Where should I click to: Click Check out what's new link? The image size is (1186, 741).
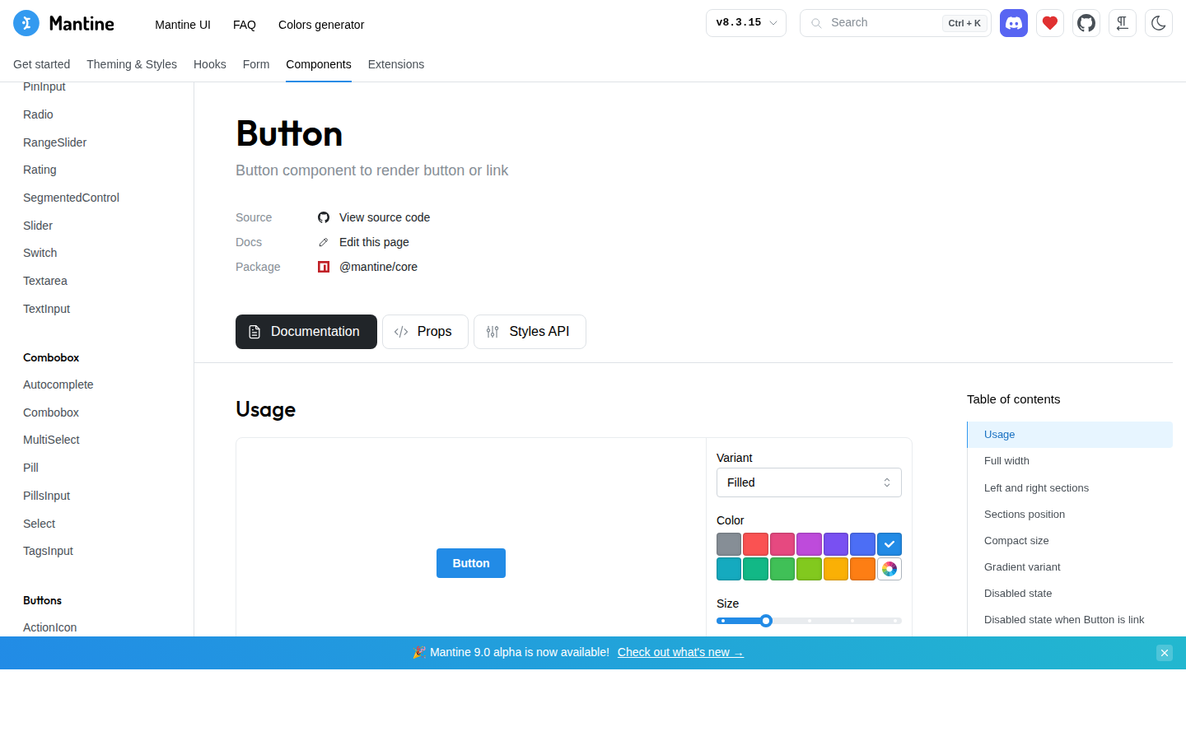point(680,652)
